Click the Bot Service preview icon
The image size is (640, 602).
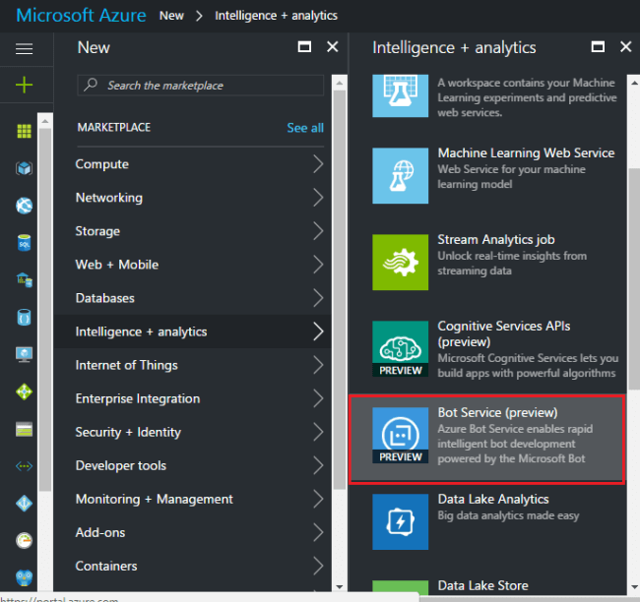[400, 435]
